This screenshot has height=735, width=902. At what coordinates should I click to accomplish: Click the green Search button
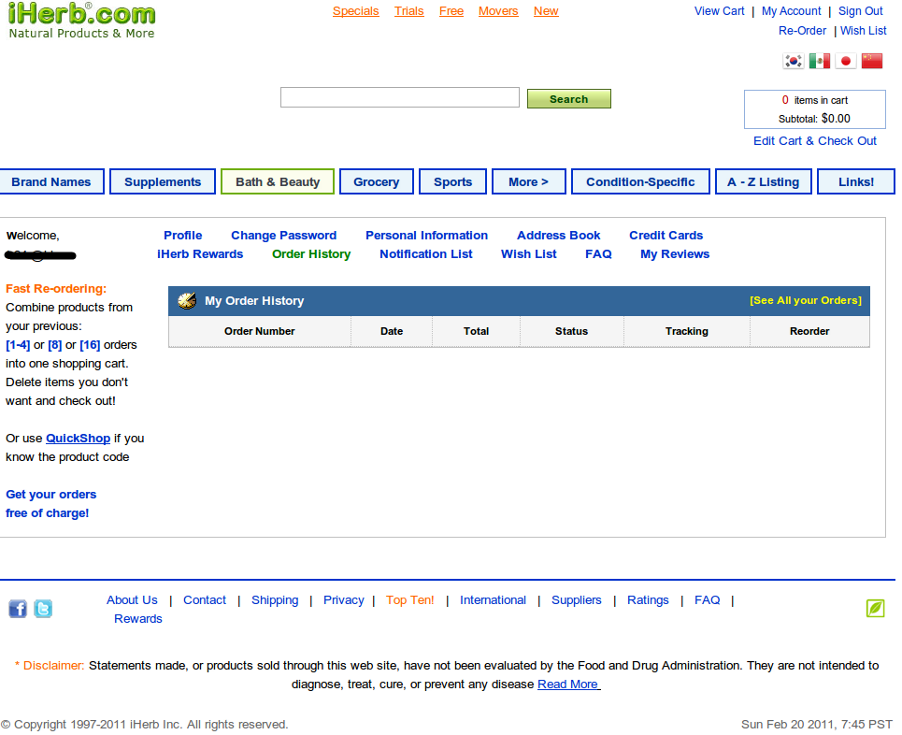(569, 98)
